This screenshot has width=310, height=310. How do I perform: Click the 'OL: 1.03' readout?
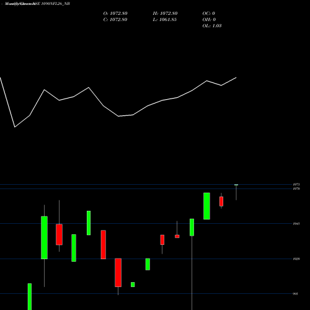coord(212,26)
